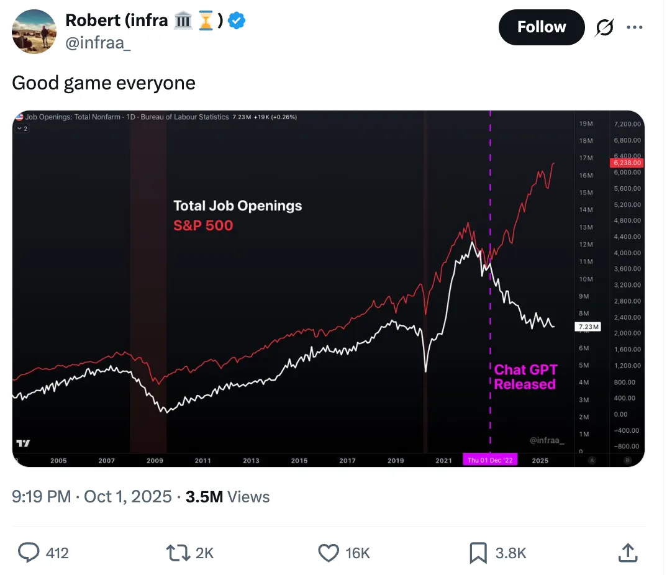Expand the chart legend chevron showing 2

pos(22,128)
